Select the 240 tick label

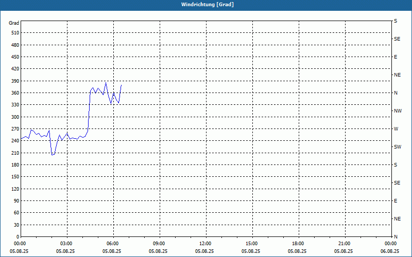coord(15,140)
